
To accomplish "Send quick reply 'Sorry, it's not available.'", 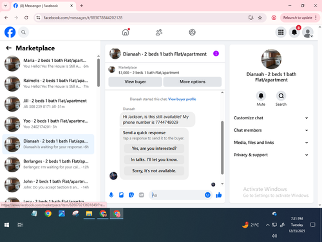I will (x=154, y=171).
